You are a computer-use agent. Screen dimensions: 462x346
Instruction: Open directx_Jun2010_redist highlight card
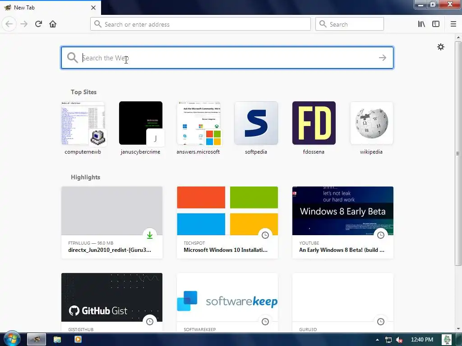click(x=112, y=223)
